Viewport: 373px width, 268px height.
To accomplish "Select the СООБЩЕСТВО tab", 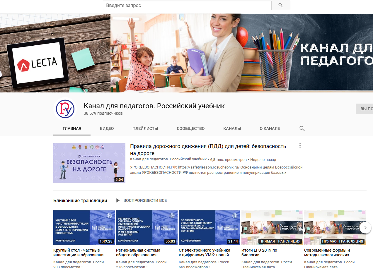I will click(x=191, y=128).
